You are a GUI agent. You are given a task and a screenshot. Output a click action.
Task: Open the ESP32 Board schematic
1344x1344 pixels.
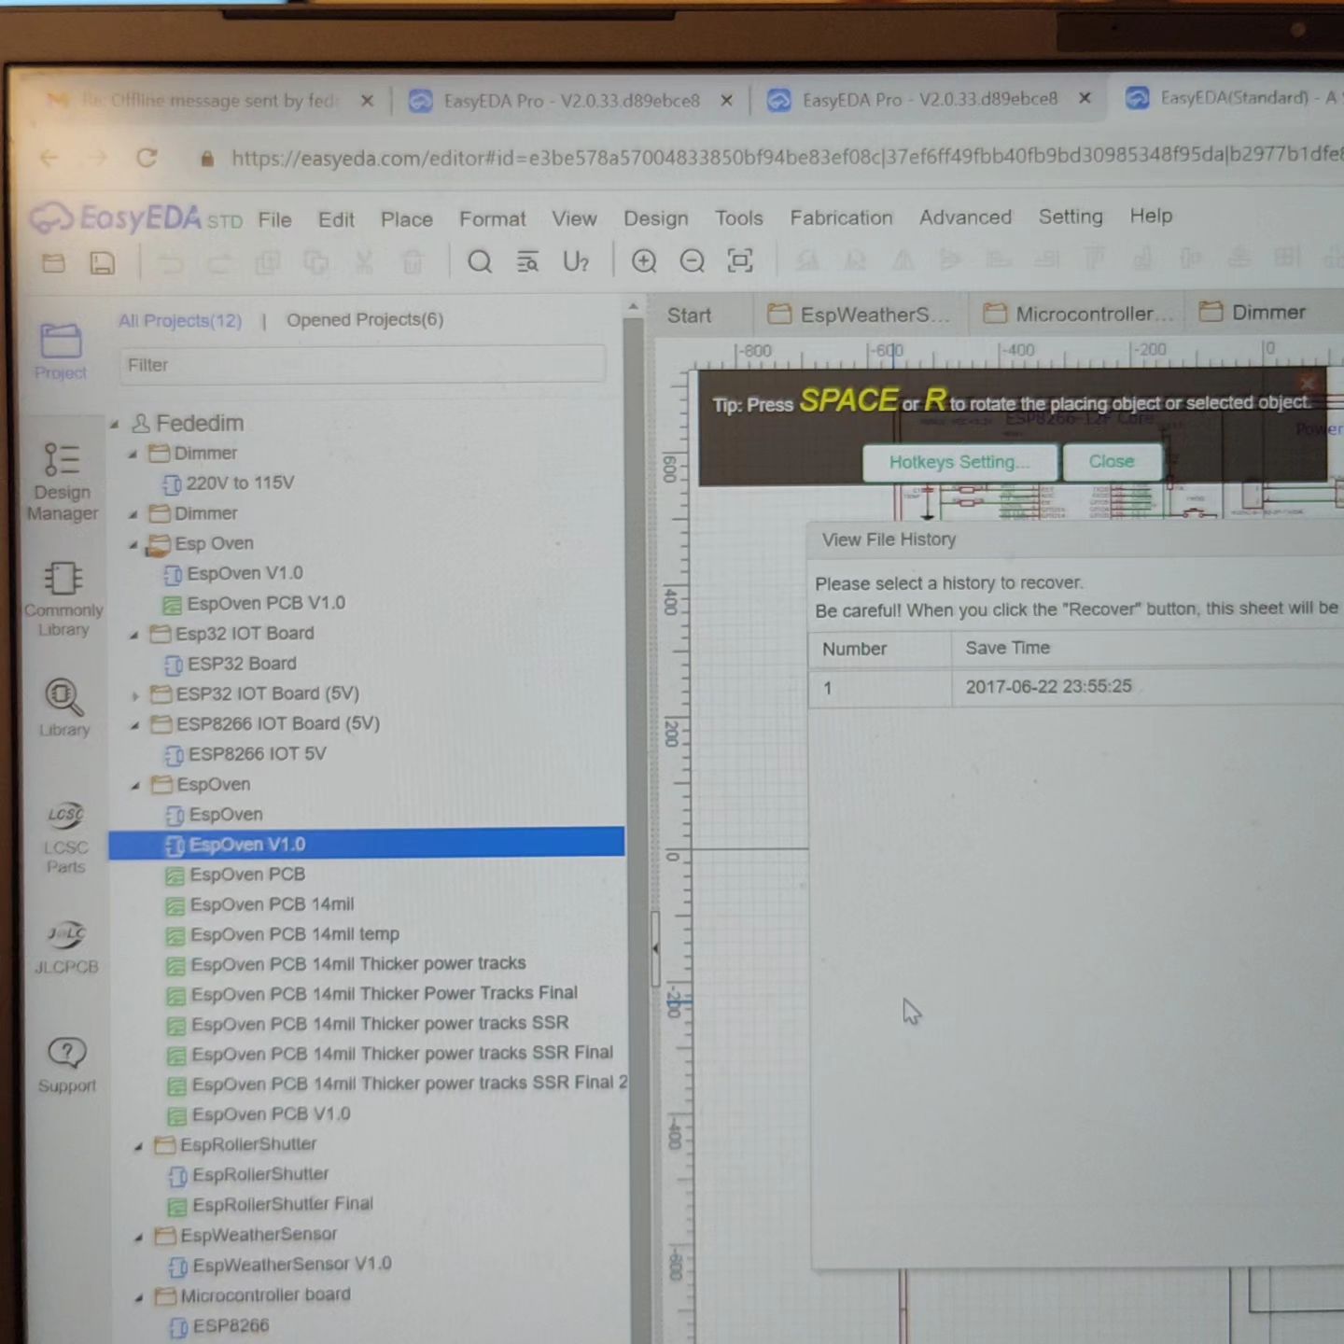pos(242,665)
